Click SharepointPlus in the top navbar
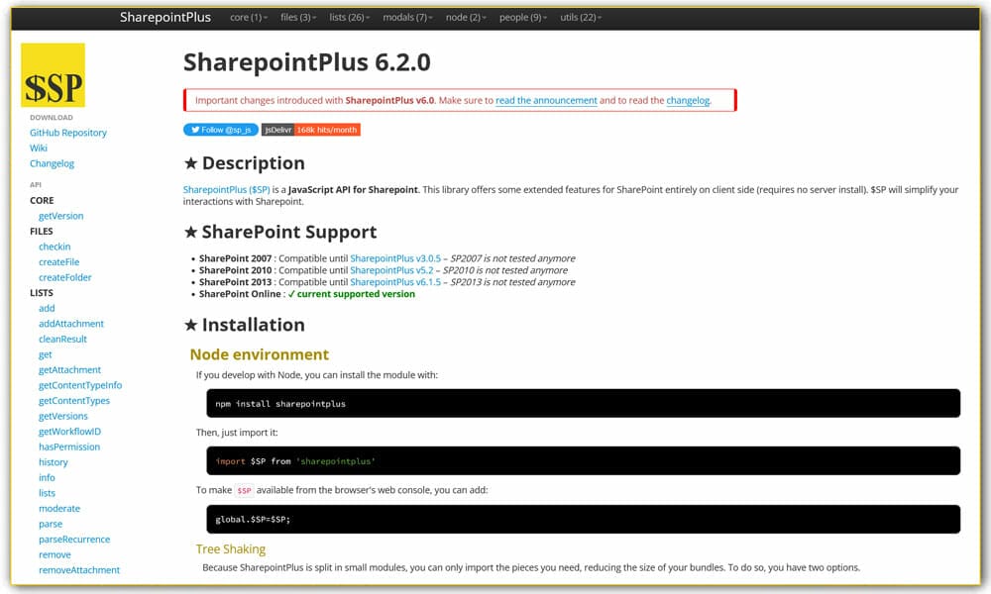Image resolution: width=991 pixels, height=594 pixels. point(165,17)
